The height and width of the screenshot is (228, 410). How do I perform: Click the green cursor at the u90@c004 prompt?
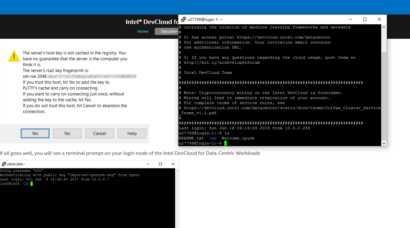32,184
